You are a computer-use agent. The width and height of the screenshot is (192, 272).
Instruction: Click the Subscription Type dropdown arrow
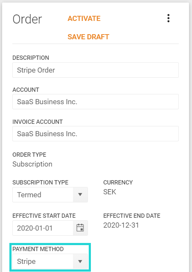click(x=80, y=195)
